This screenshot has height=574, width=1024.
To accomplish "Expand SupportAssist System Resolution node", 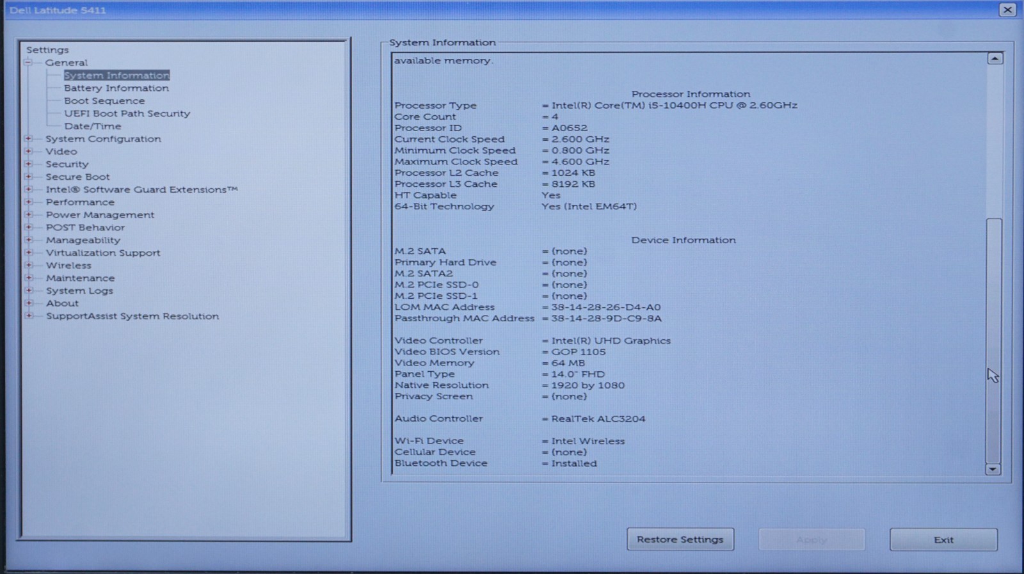I will pos(28,316).
